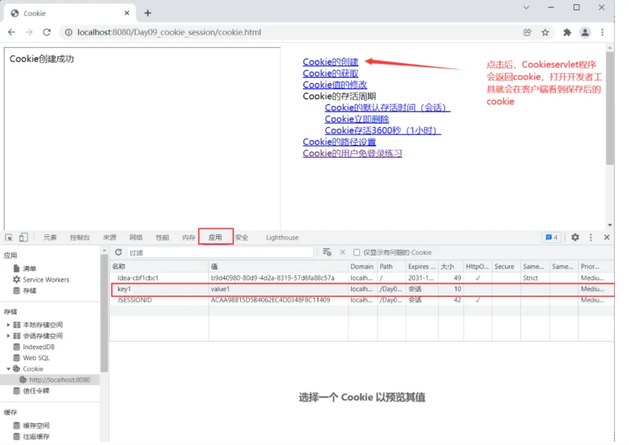Select the JSESSIONID cookie row

tap(362, 300)
